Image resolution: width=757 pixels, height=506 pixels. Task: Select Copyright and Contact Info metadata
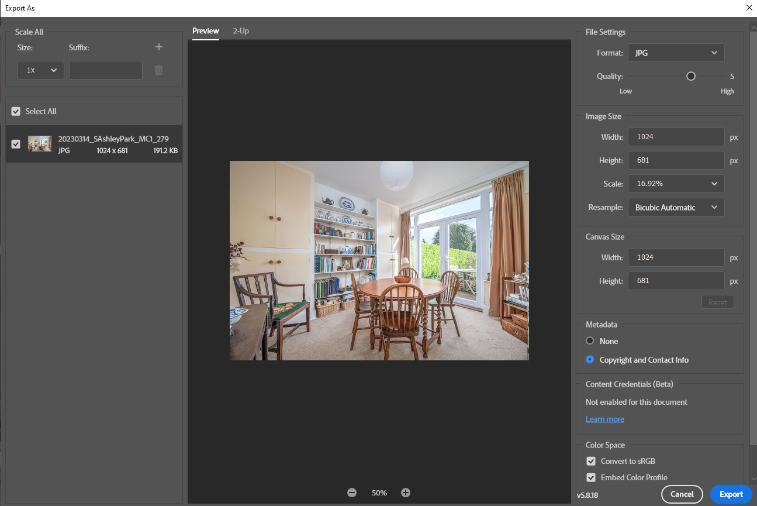(590, 359)
